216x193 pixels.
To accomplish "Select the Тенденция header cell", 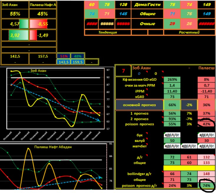I will [x=107, y=32].
